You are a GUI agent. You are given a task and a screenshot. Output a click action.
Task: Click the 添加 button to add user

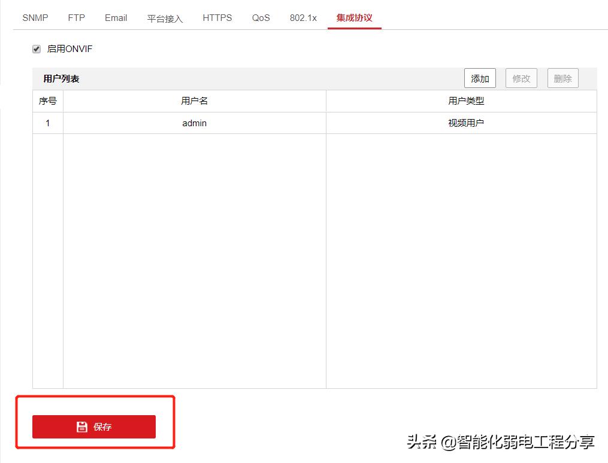pos(480,78)
